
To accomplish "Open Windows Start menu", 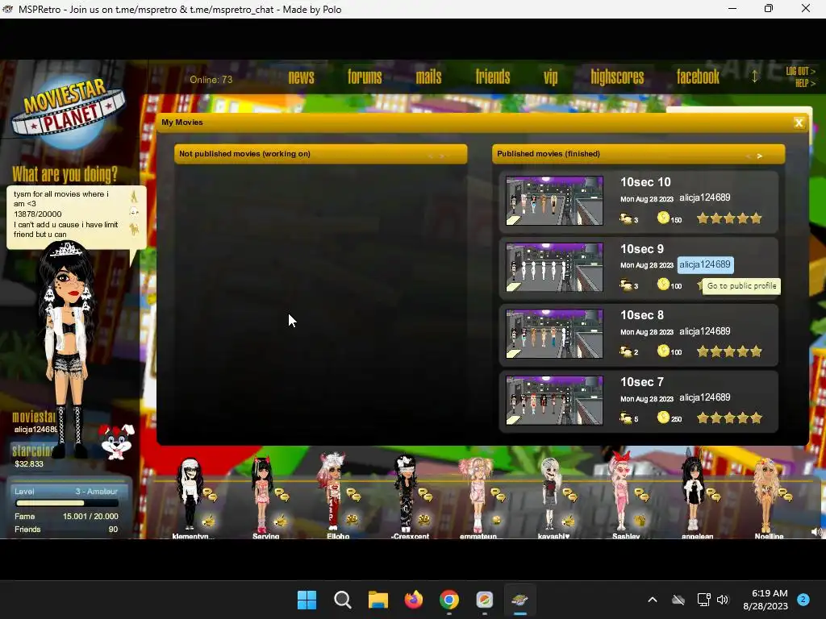I will [307, 600].
